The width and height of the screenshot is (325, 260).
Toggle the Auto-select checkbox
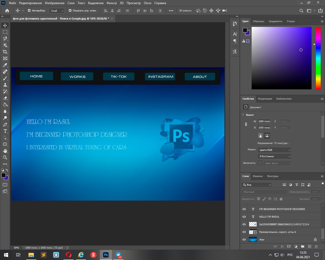[x=29, y=11]
